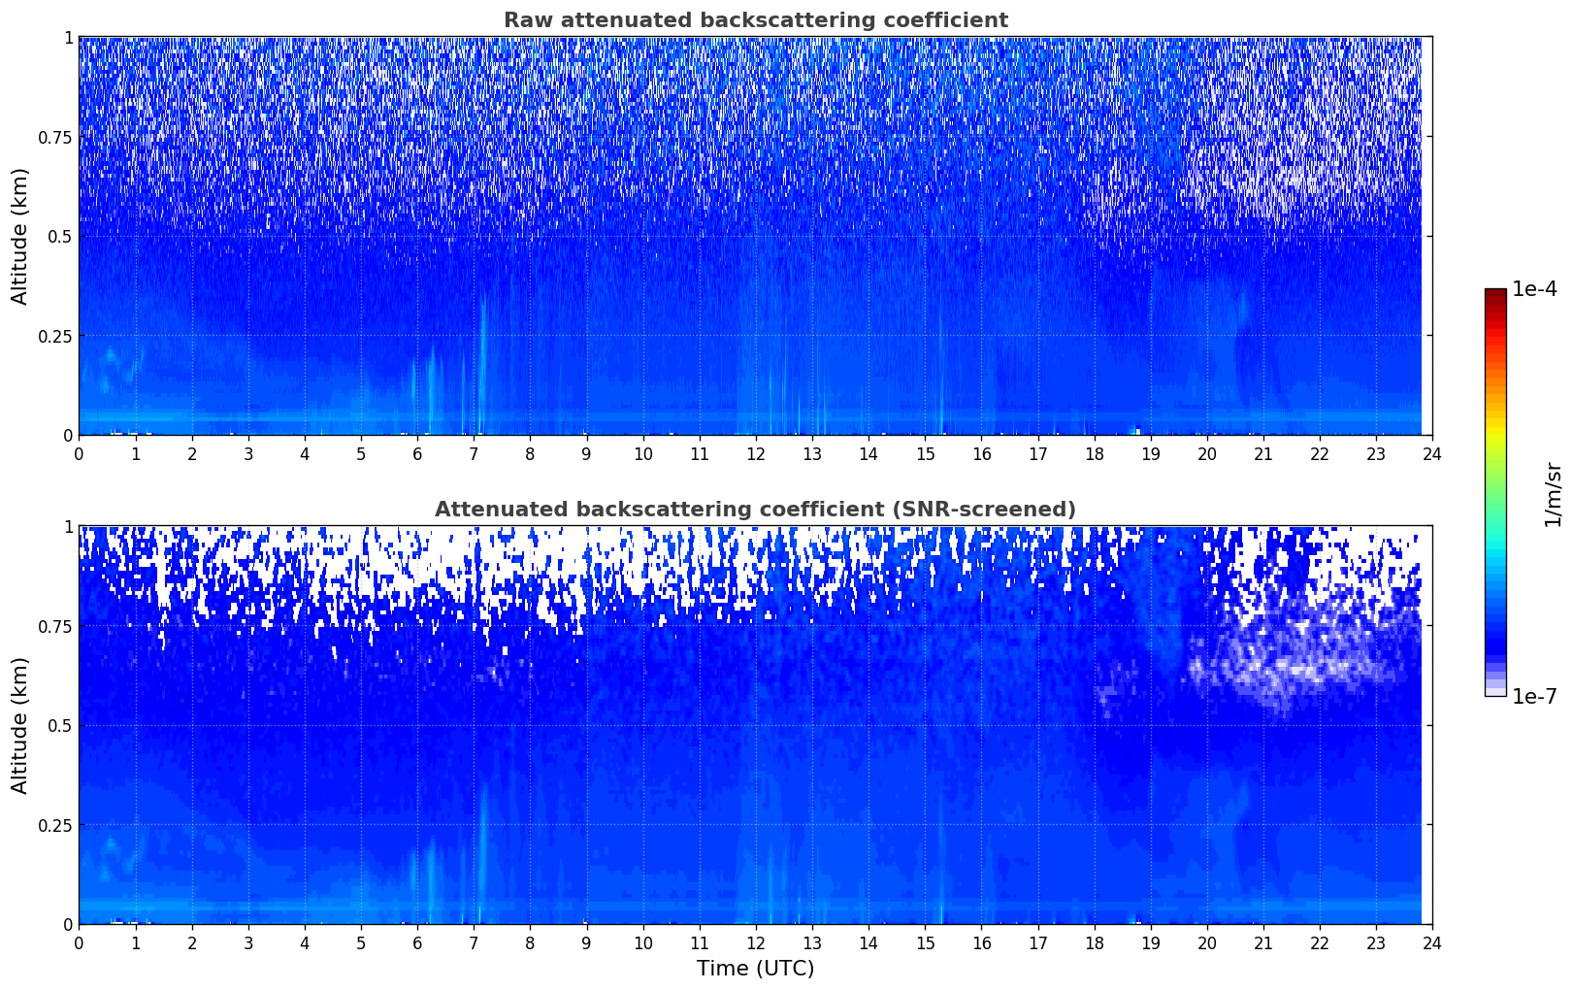
Task: Click the hour 7 time tick under the SNR-screened plot
Action: (x=474, y=942)
